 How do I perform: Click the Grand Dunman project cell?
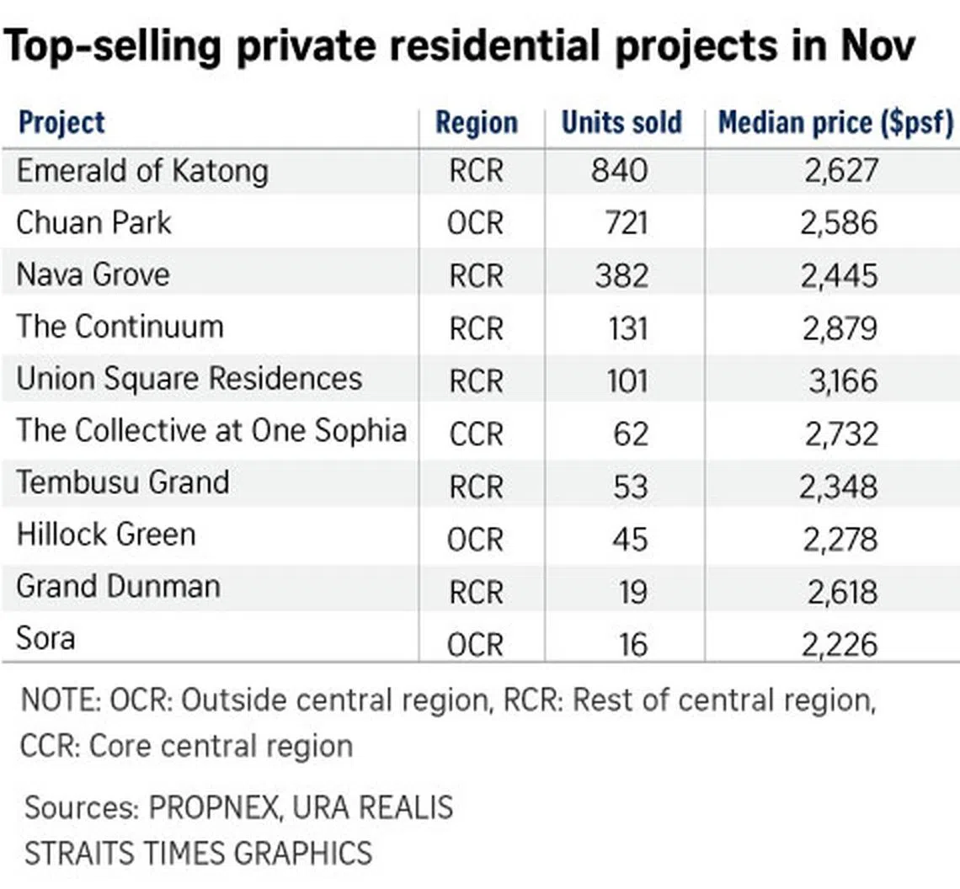tap(118, 587)
